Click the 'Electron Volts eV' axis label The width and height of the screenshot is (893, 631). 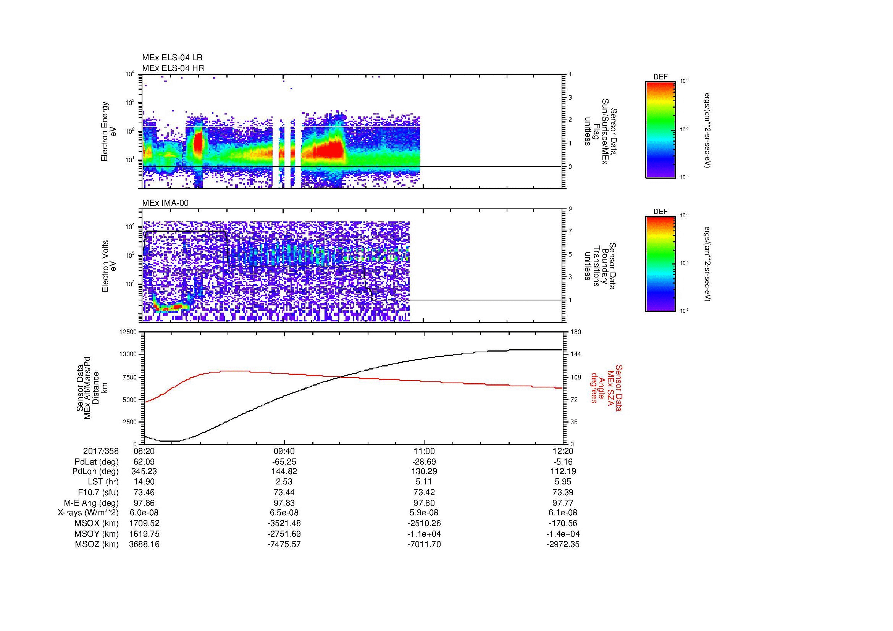click(x=109, y=266)
